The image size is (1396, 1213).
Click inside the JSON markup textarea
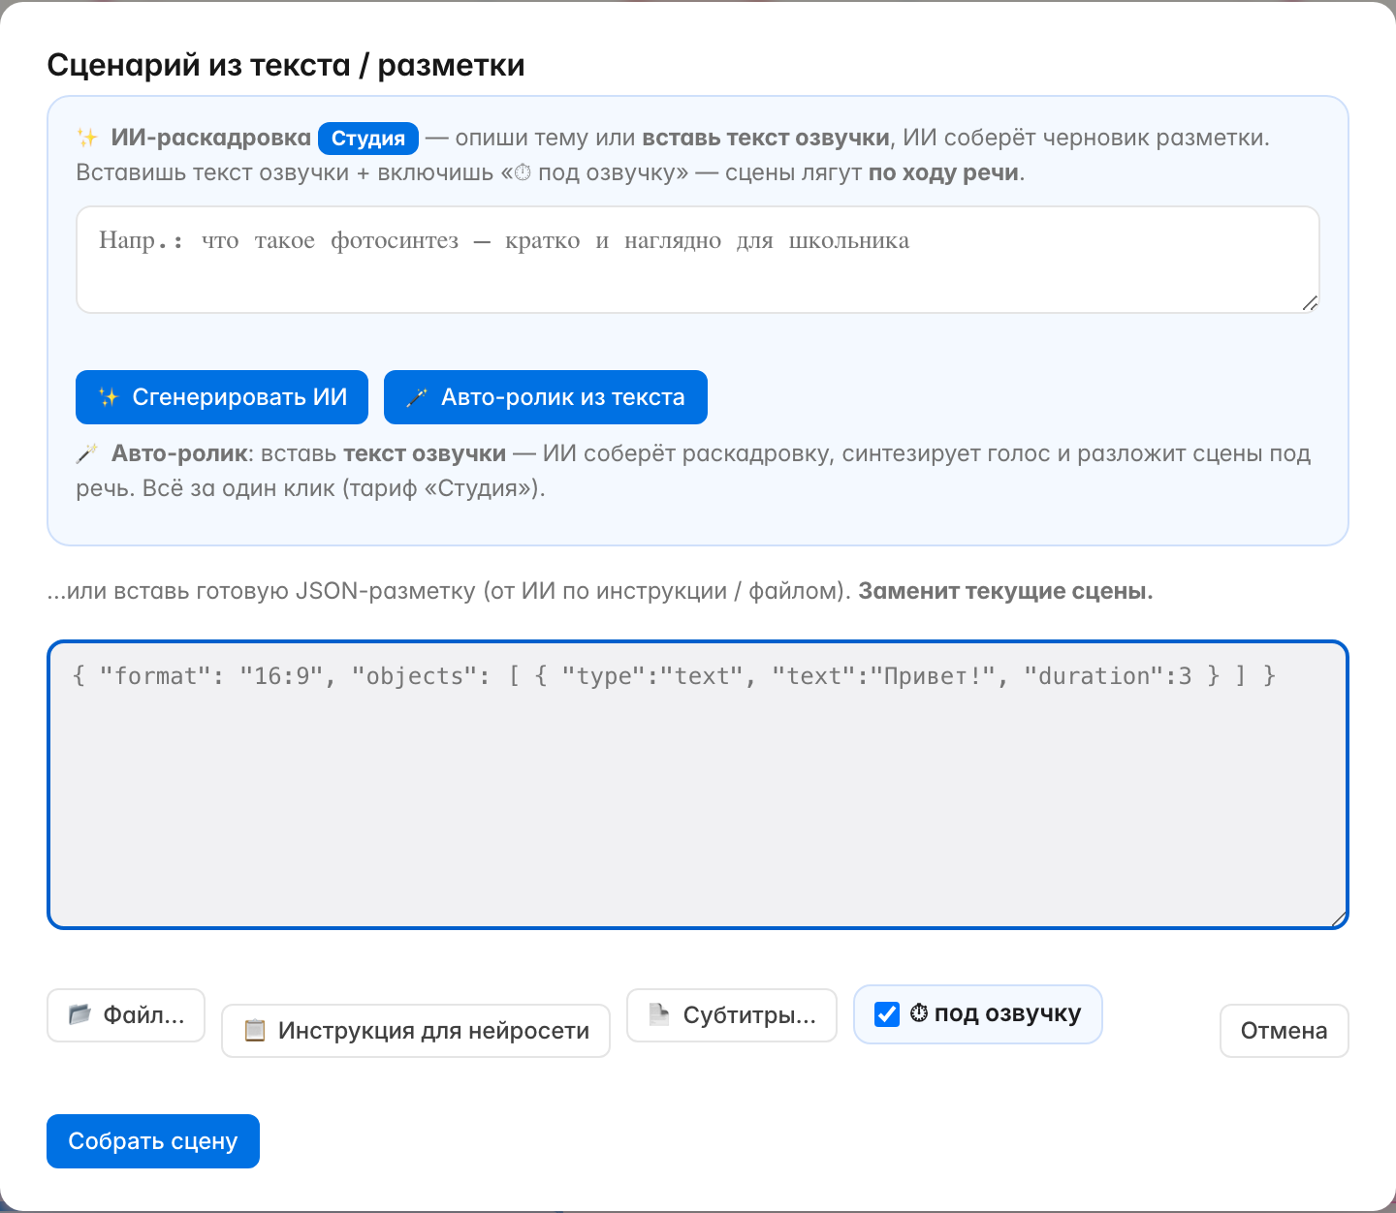point(698,785)
